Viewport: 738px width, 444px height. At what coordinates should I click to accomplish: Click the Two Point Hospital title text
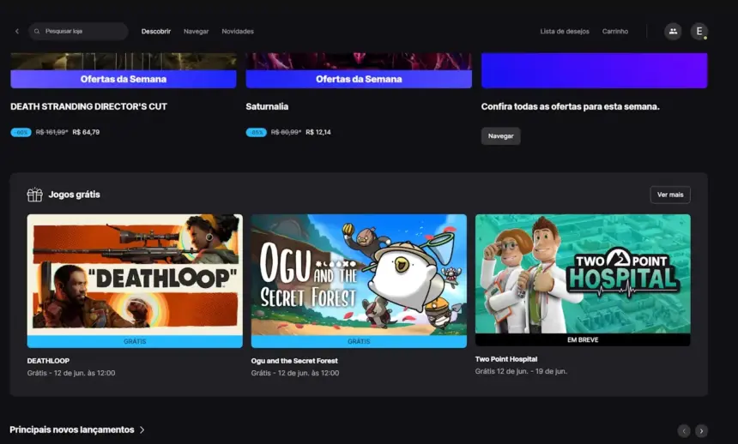click(x=506, y=359)
